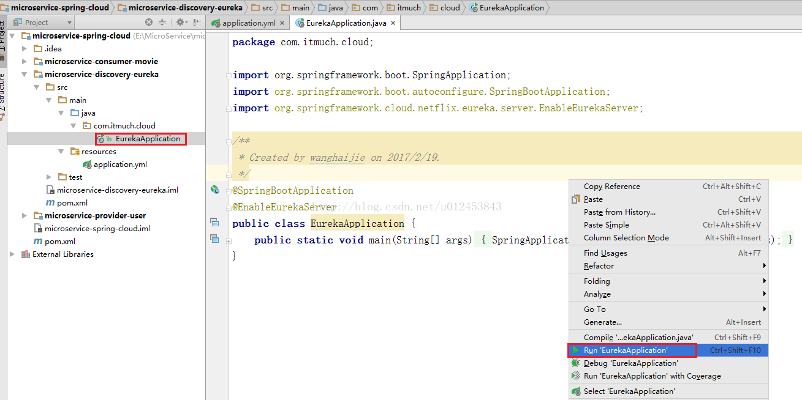Click the itmuch breadcrumb
802x400 pixels.
403,8
